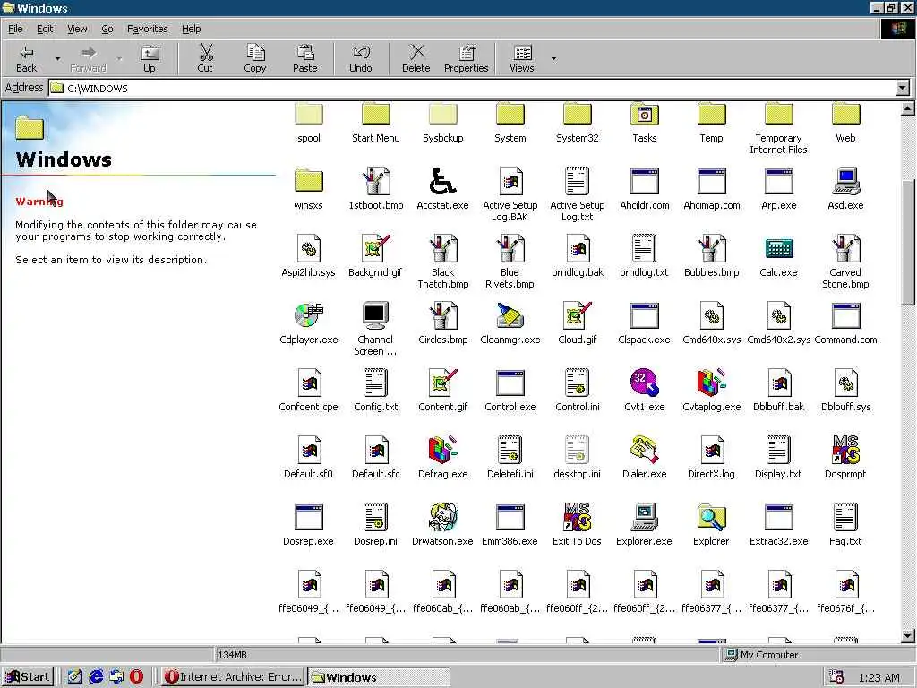The height and width of the screenshot is (688, 917).
Task: Select the Aspi2hlp.sys icon
Action: click(309, 249)
